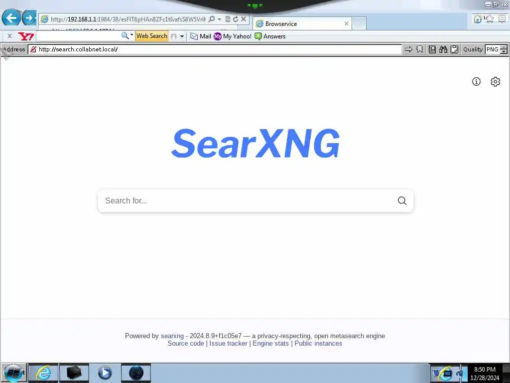Open the SearXNG about info icon
510x383 pixels.
click(476, 81)
